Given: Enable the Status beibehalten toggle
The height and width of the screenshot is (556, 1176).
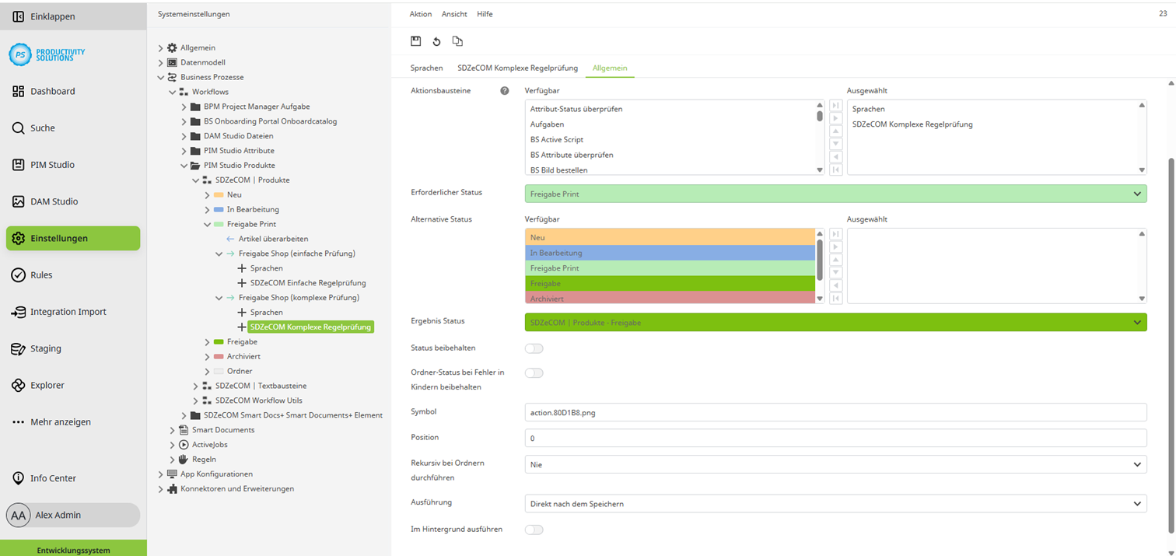Looking at the screenshot, I should (534, 348).
